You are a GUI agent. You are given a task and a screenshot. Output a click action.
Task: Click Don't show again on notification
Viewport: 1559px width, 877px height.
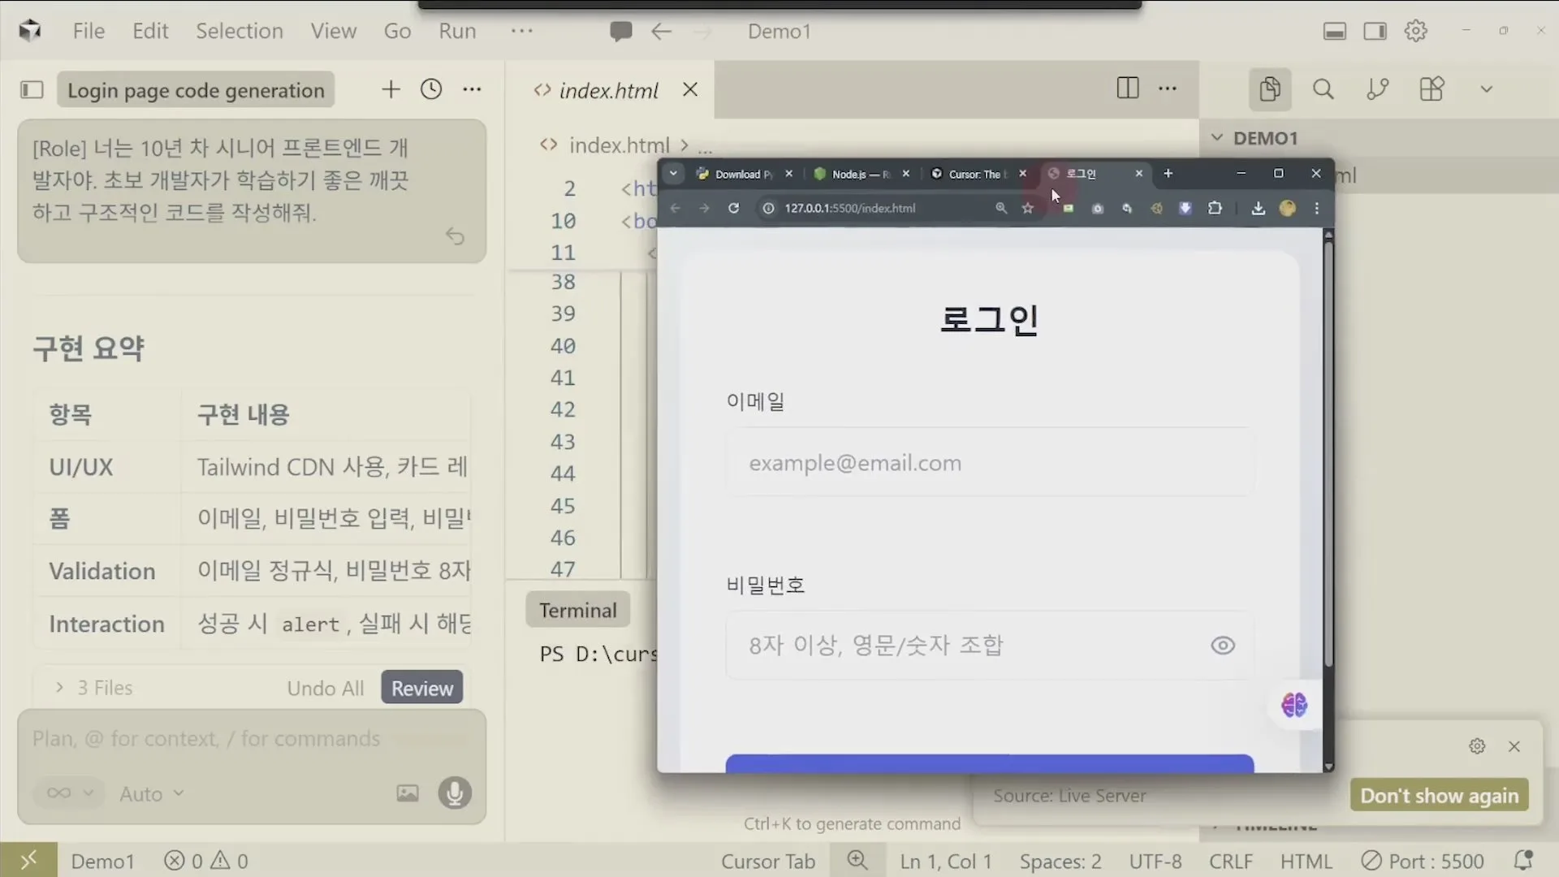pos(1440,796)
